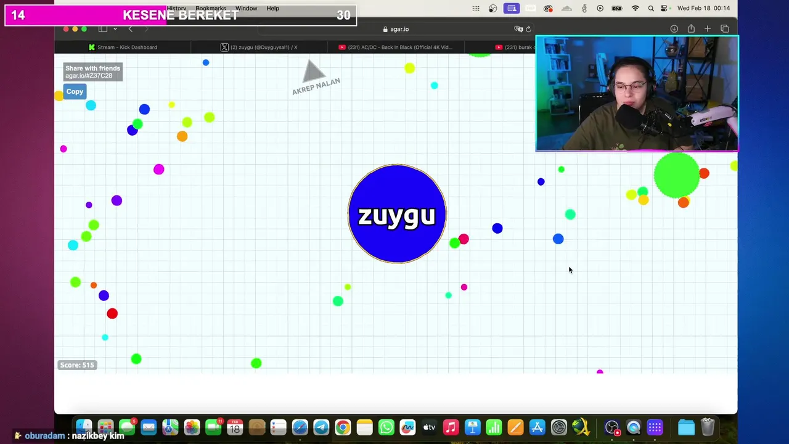Open Maps from the Dock

[170, 427]
